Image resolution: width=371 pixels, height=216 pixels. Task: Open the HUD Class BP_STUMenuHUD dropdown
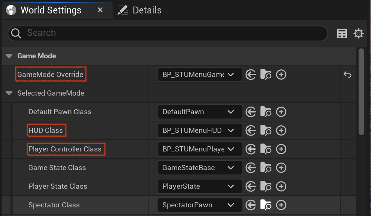[200, 130]
